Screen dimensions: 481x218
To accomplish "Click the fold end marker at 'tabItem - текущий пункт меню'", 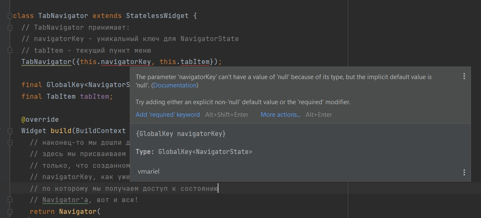I will [x=10, y=50].
